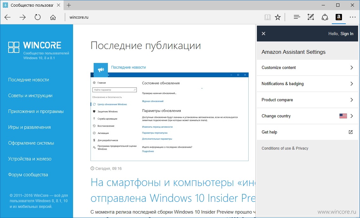Reload the page with the refresh icon
The image size is (360, 218).
[38, 17]
